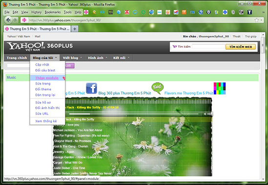268x185 pixels.
Task: Open the File menu
Action: pyautogui.click(x=7, y=12)
